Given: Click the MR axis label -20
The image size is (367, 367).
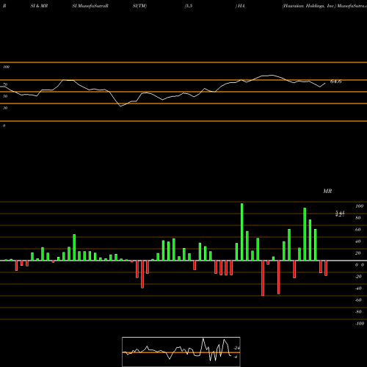Looking at the screenshot, I should click(x=358, y=277).
